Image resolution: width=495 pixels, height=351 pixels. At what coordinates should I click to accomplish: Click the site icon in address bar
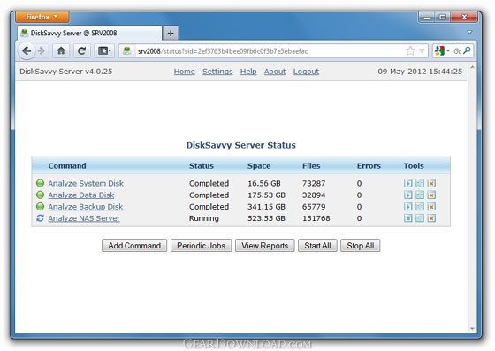tap(127, 50)
